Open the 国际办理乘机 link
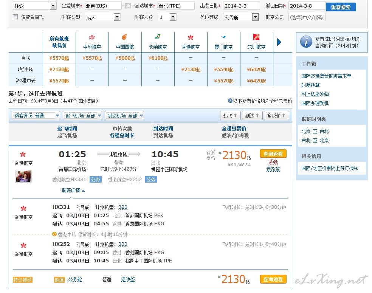Screen dimensions: 372x293 point(315,103)
